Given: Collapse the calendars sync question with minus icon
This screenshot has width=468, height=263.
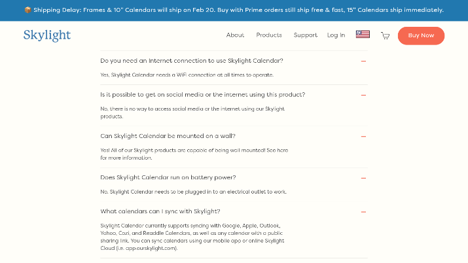Looking at the screenshot, I should [363, 212].
